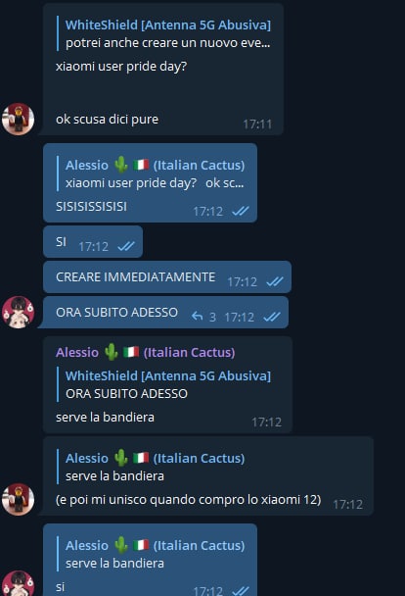405x596 pixels.
Task: Check the read ticks on 'CREARE IMMEDIATAMENTE'
Action: [x=275, y=281]
